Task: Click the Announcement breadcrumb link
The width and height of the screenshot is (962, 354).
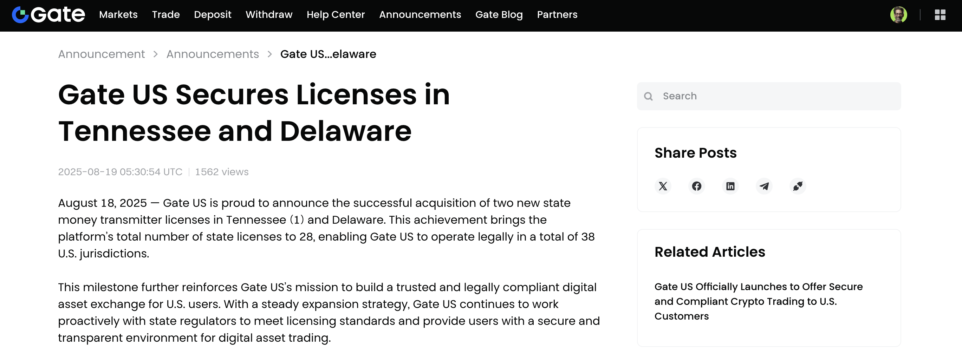Action: point(101,54)
